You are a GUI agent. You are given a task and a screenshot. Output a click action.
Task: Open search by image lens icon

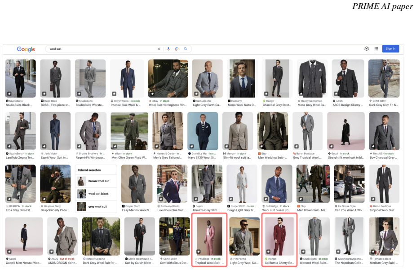coord(177,49)
